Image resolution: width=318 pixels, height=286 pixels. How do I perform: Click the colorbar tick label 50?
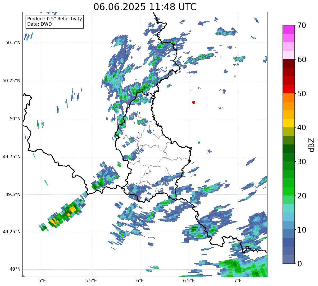pos(302,93)
